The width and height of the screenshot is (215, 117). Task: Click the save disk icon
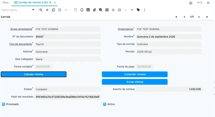pos(60,10)
